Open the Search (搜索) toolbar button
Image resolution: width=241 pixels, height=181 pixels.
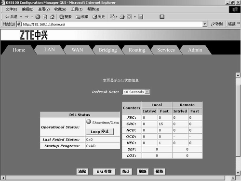(x=65, y=17)
